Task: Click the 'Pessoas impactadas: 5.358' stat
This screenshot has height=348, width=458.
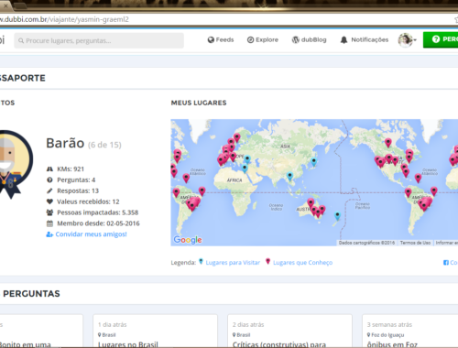Action: (98, 212)
